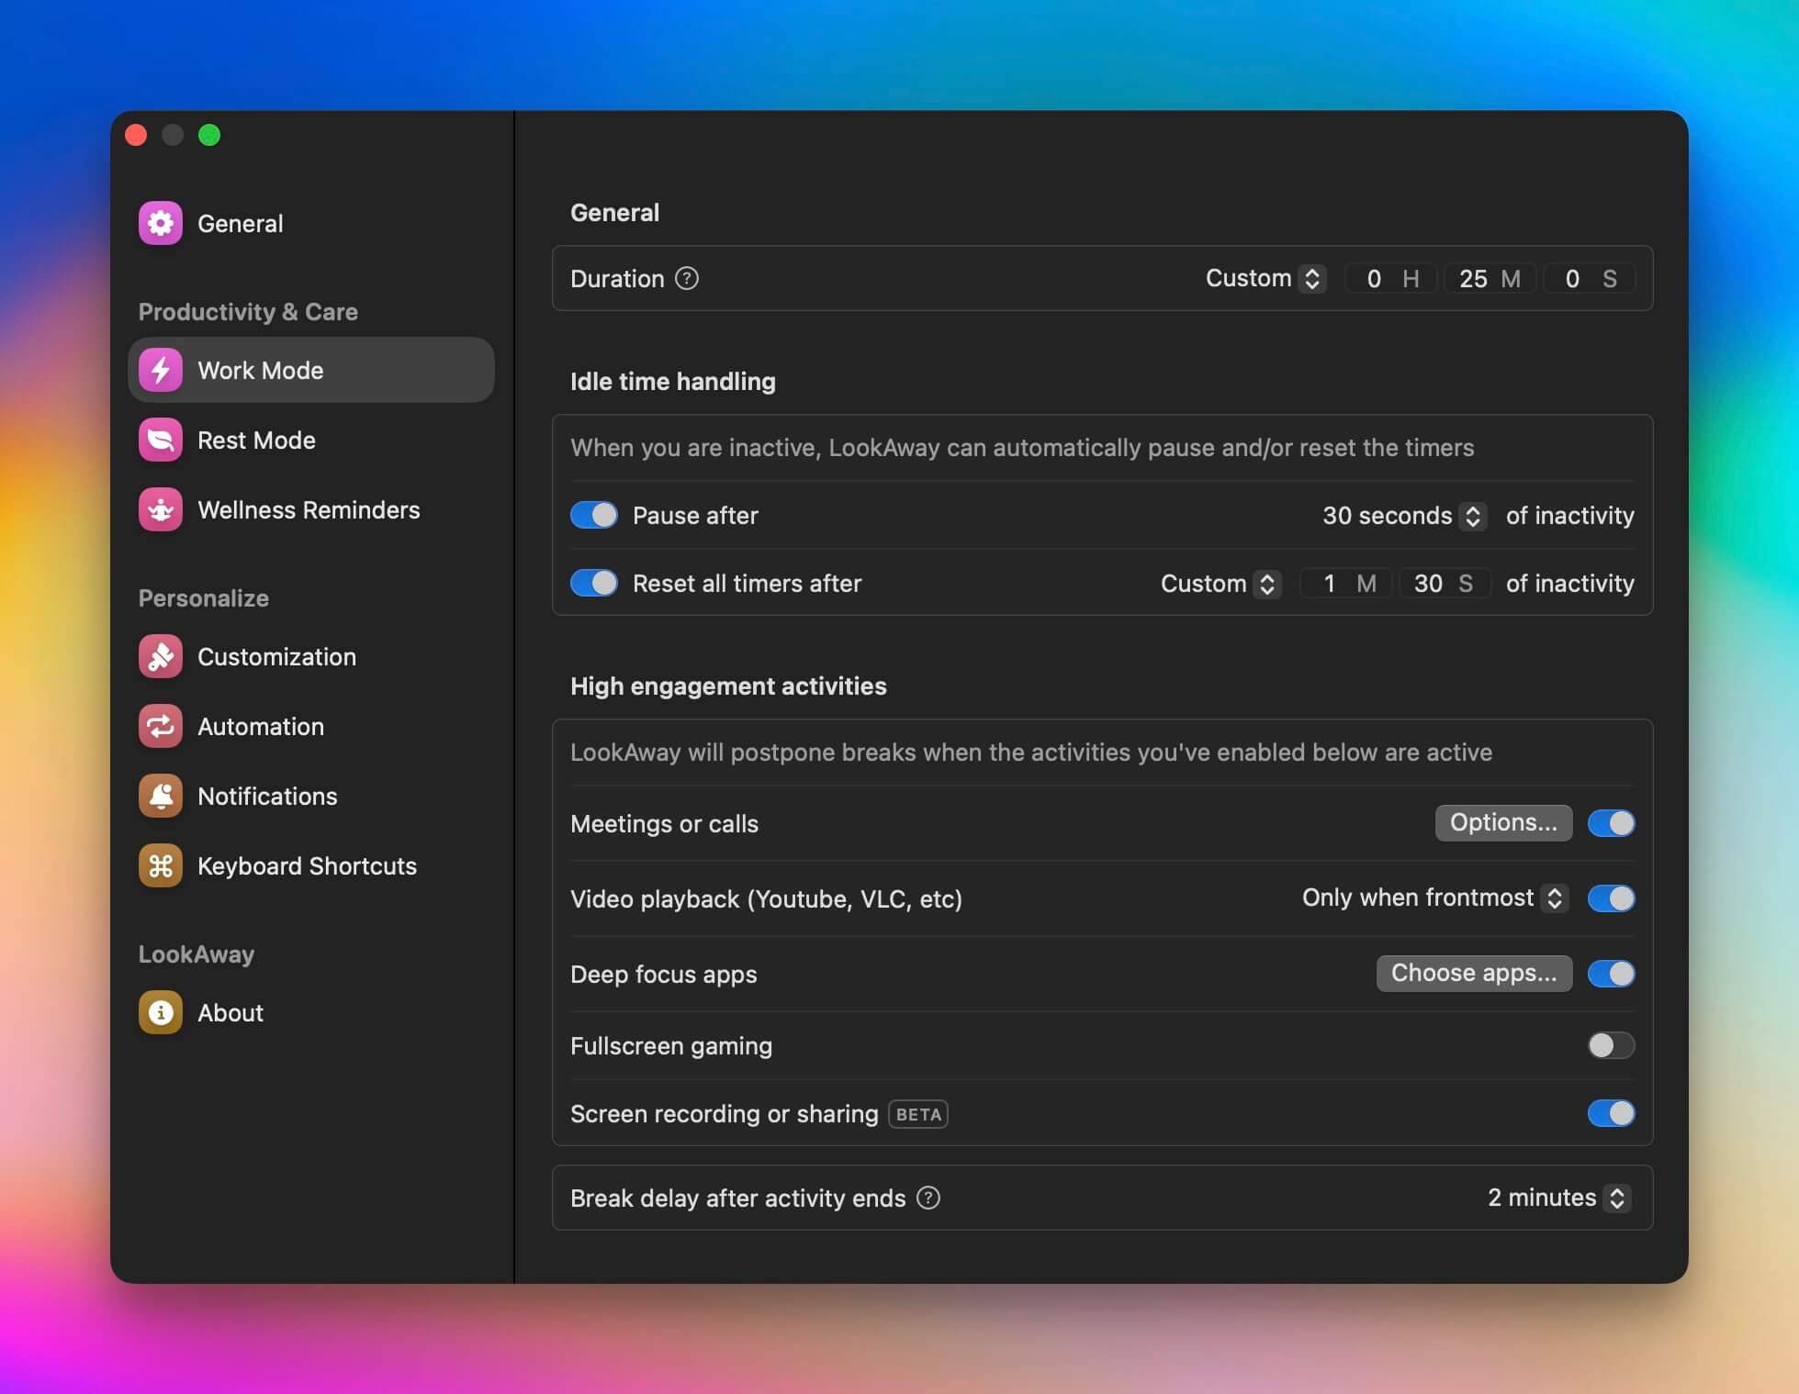The width and height of the screenshot is (1799, 1394).
Task: Open the Customization label in sidebar
Action: click(x=276, y=656)
